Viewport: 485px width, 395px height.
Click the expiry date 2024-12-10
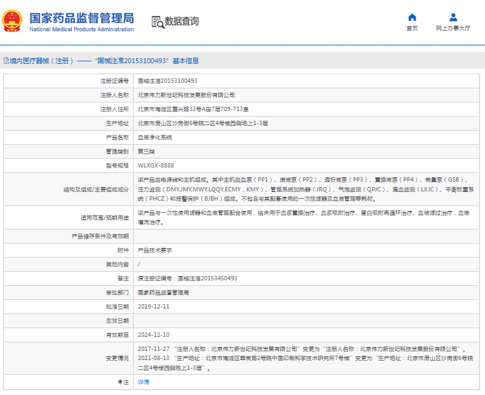coord(153,335)
